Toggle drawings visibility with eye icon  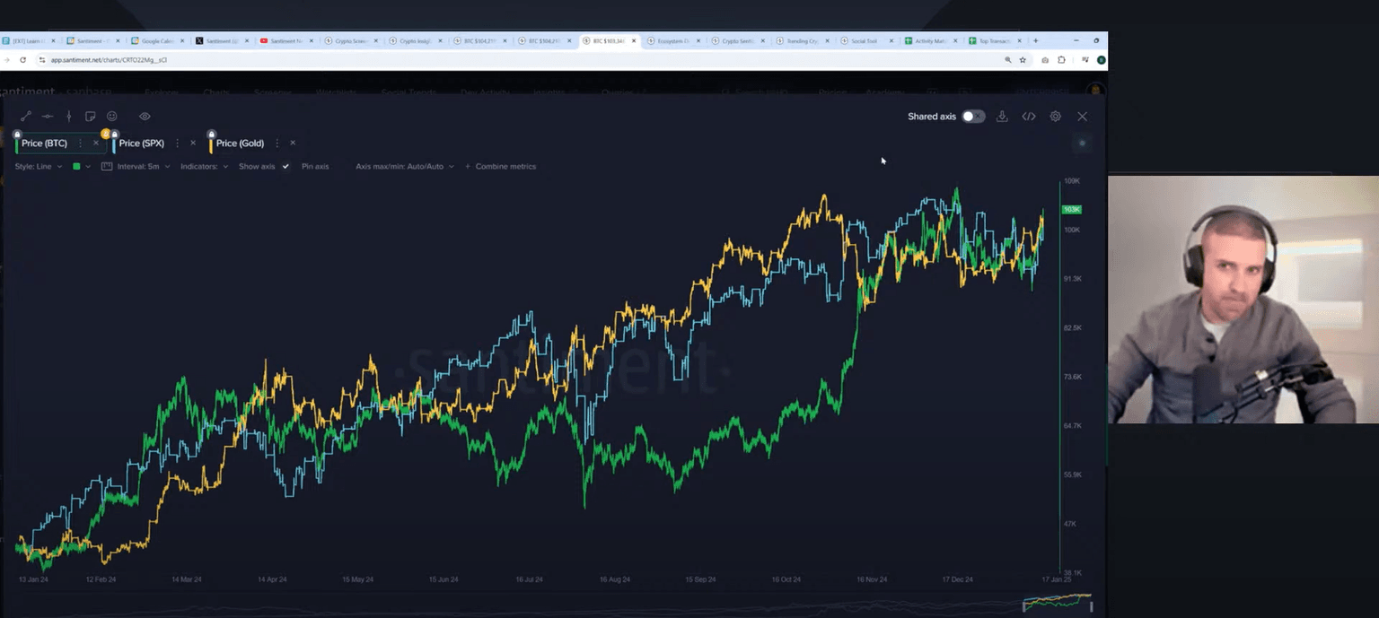click(x=145, y=117)
